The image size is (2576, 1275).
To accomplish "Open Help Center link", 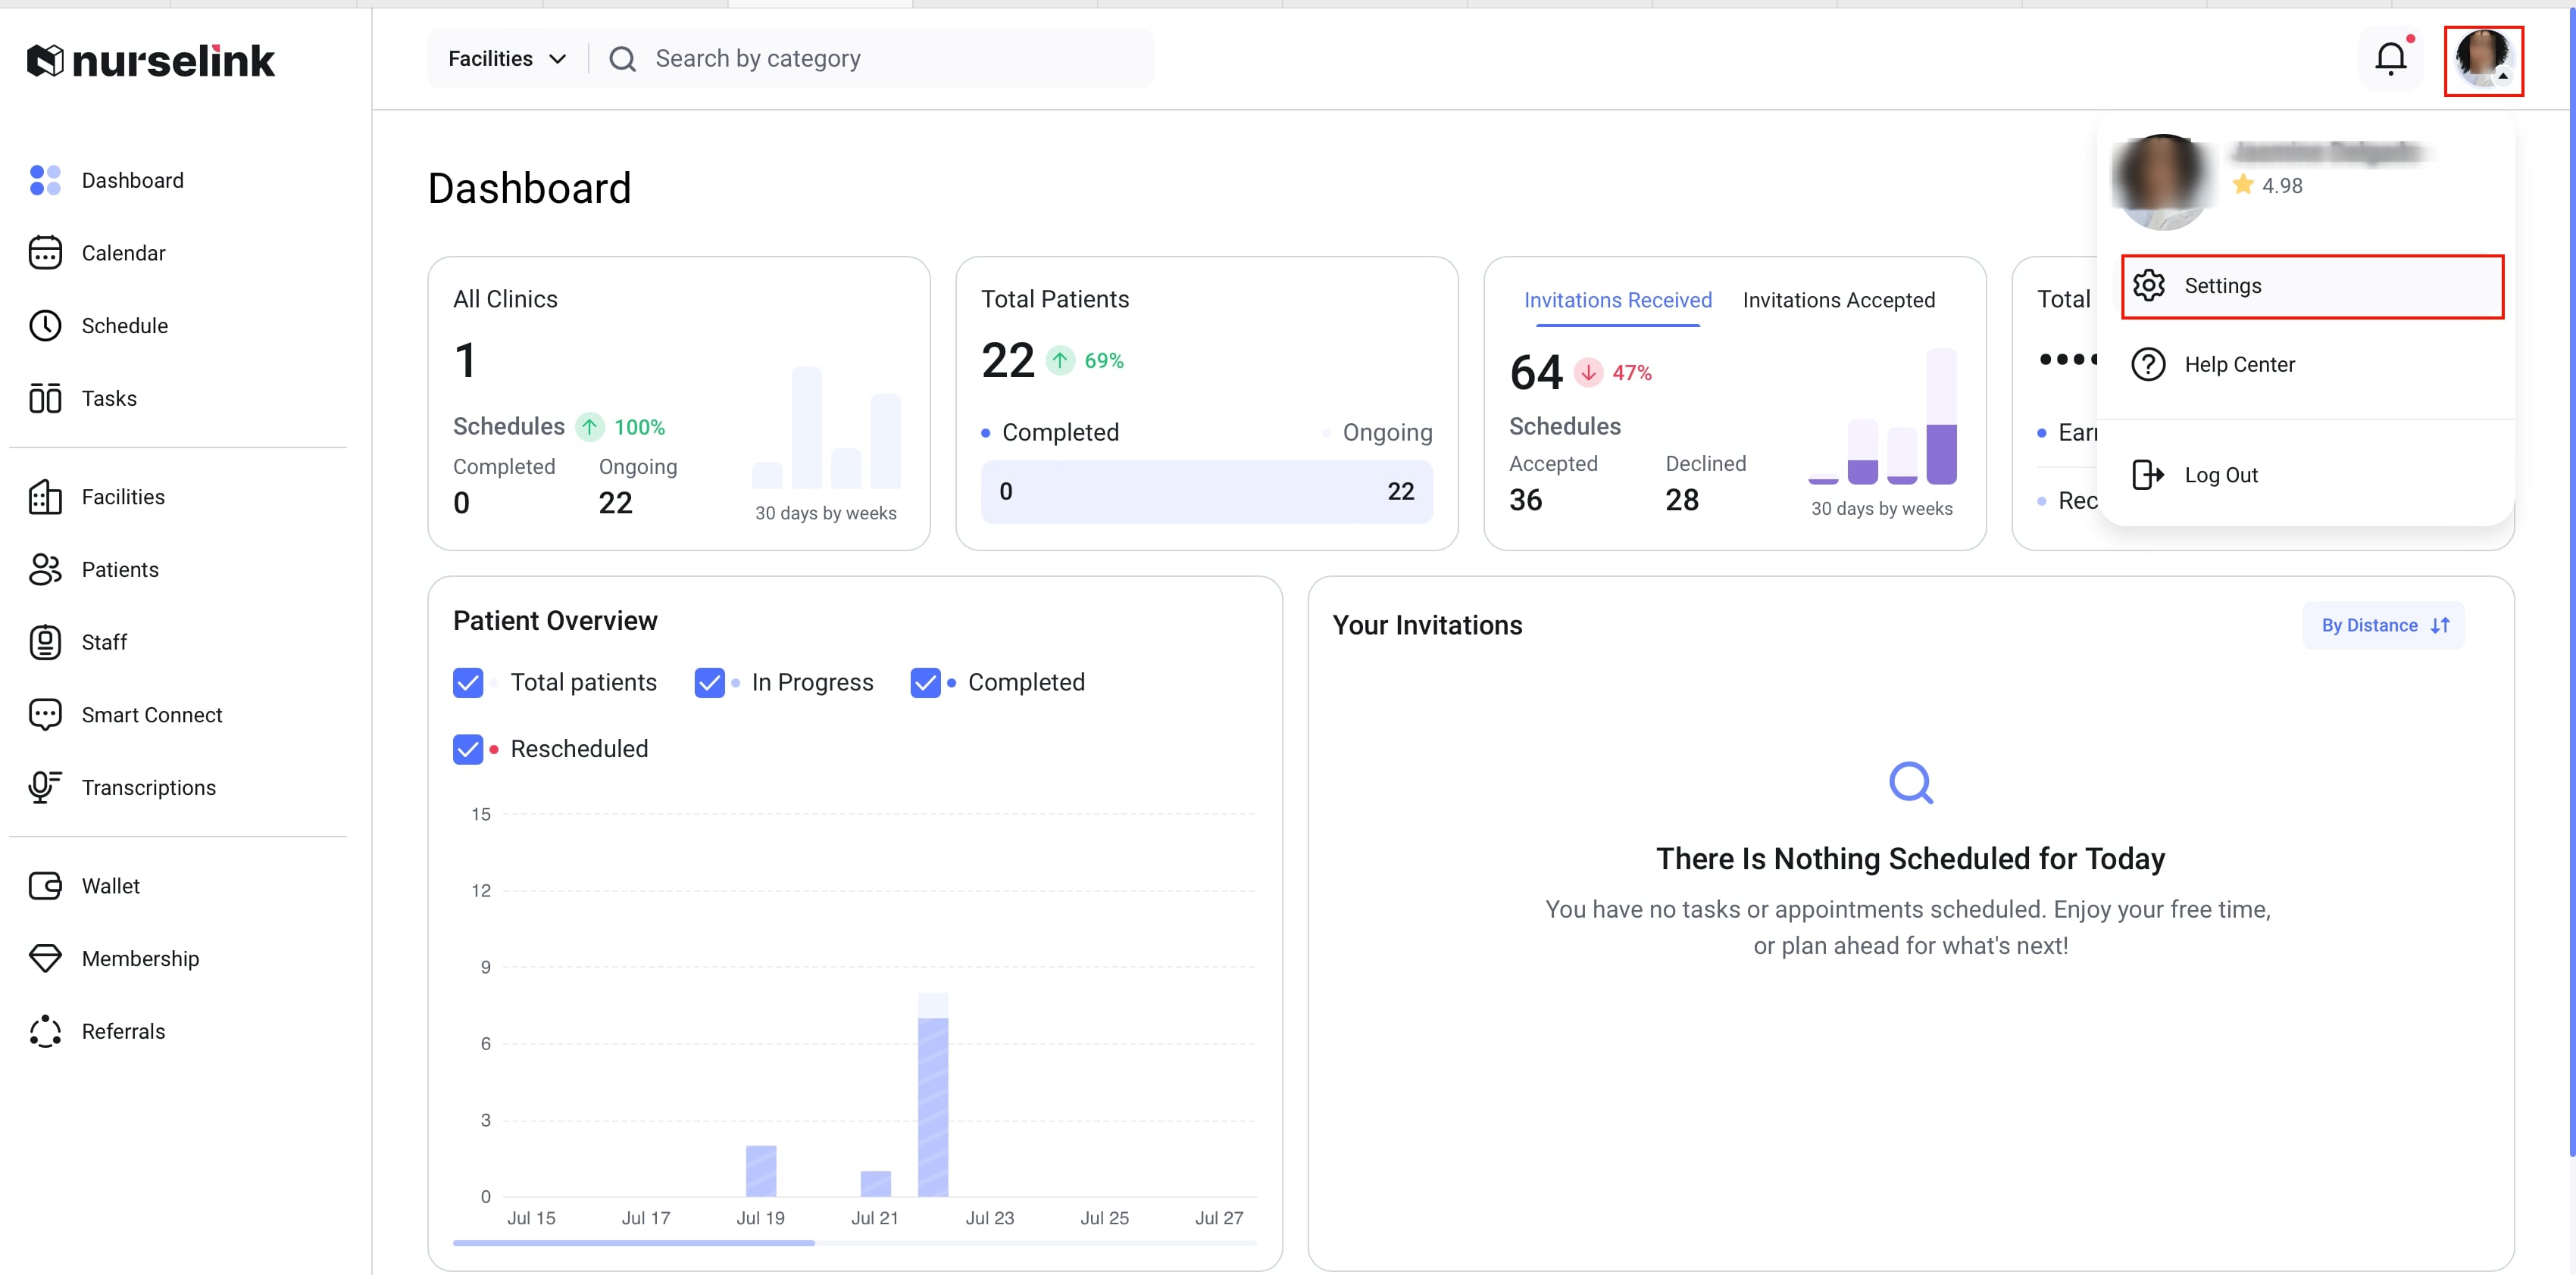I will coord(2238,365).
